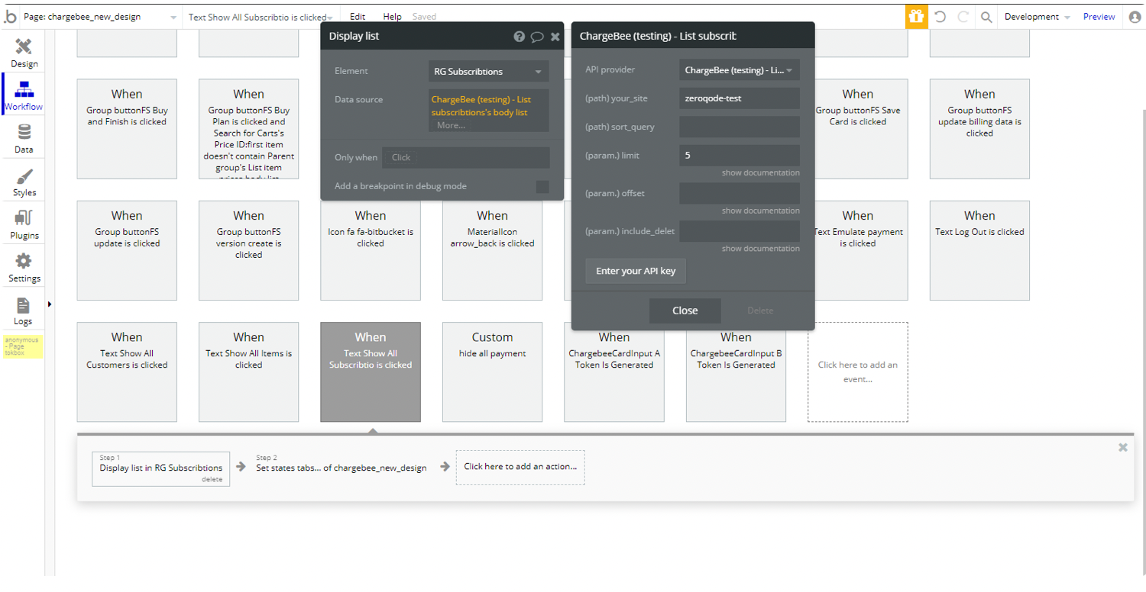Viewport: 1146px width, 592px height.
Task: Click here to add an event box
Action: [858, 372]
